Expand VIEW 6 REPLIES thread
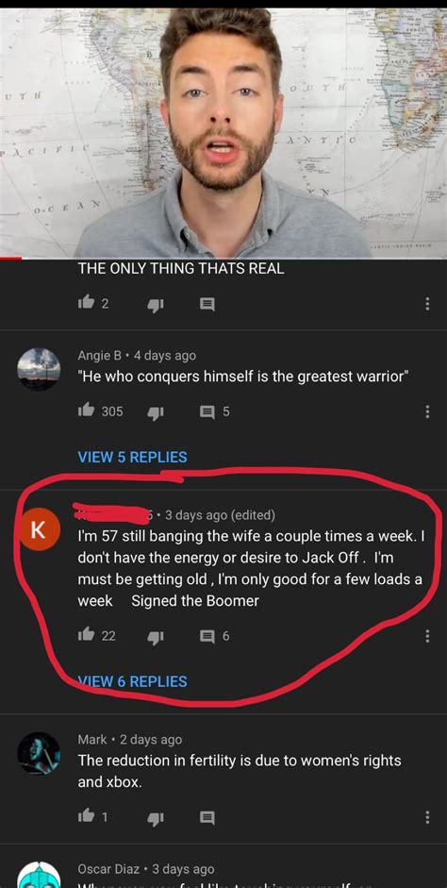Screen dimensions: 447x888 tap(132, 680)
